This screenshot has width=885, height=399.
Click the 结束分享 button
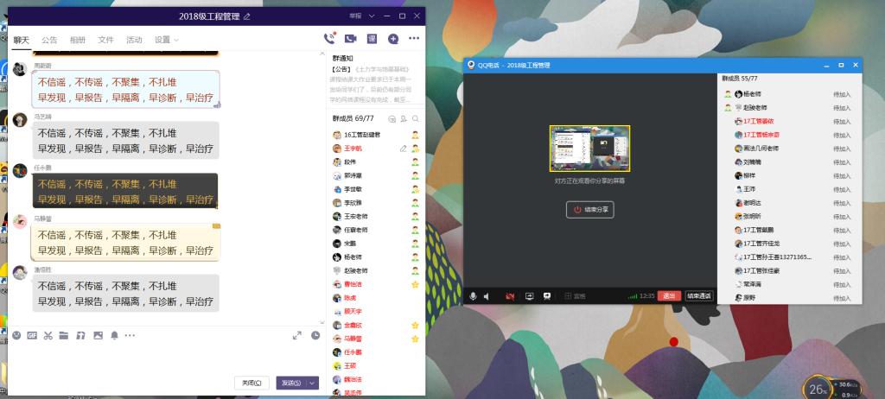591,210
